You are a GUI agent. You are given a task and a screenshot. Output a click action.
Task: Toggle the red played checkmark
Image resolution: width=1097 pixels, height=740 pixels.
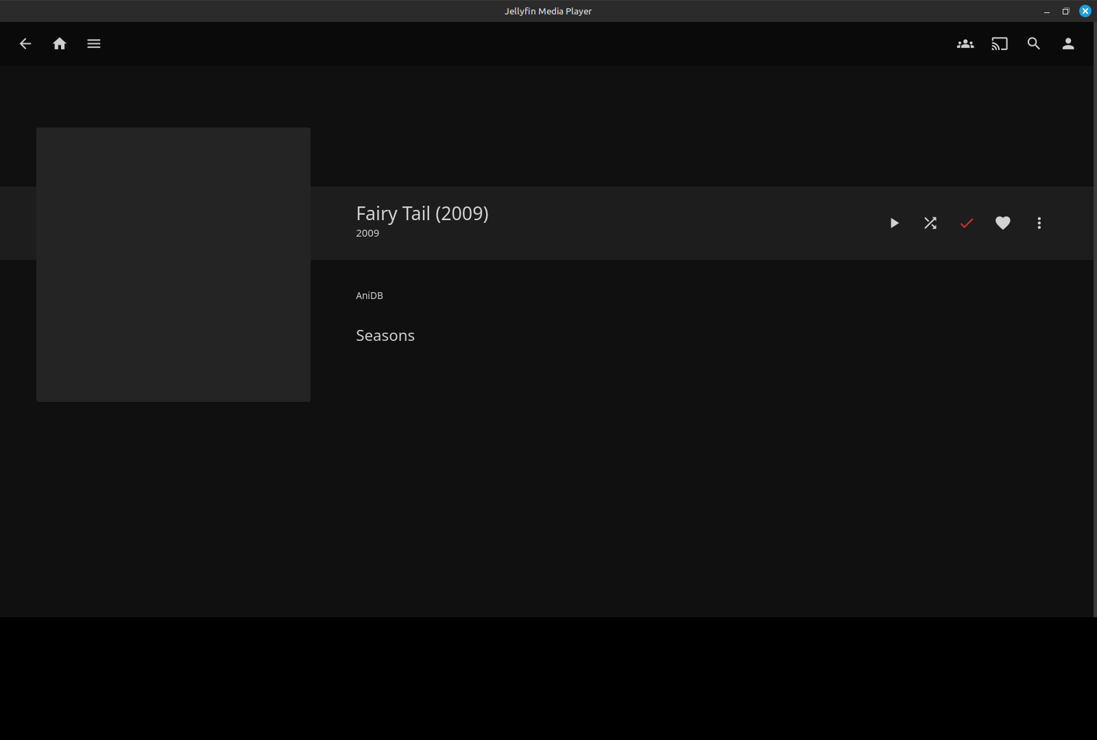[967, 223]
